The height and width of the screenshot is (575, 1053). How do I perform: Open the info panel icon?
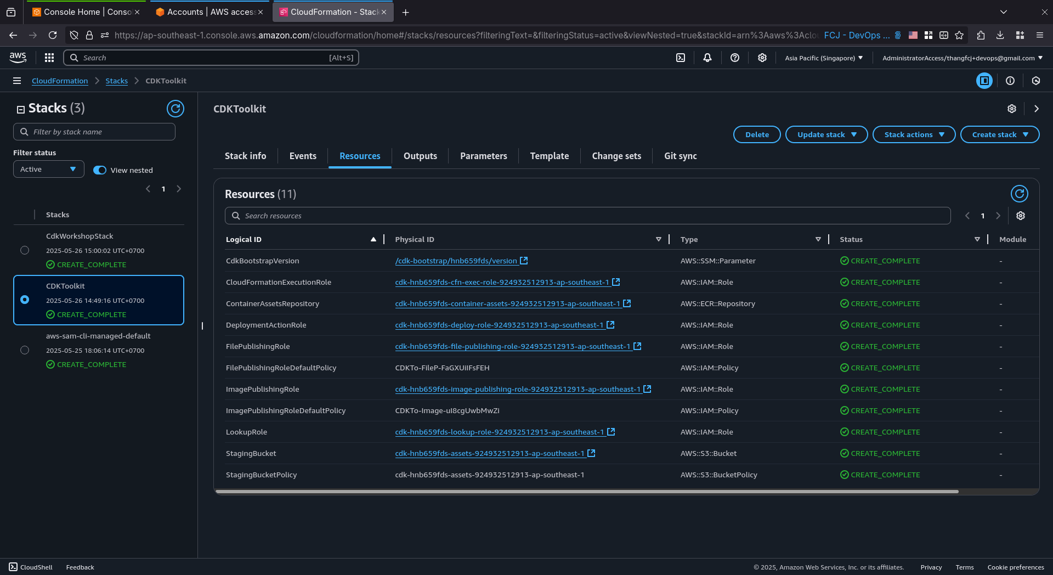pyautogui.click(x=1010, y=81)
